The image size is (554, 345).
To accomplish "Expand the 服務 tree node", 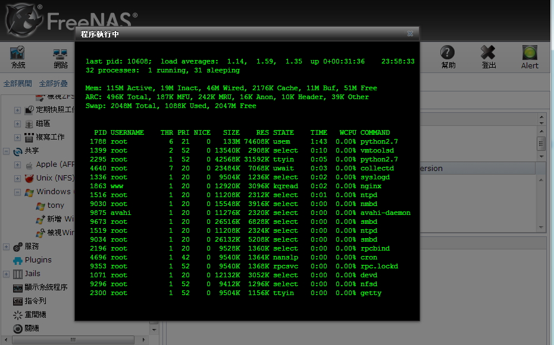I will [x=6, y=246].
